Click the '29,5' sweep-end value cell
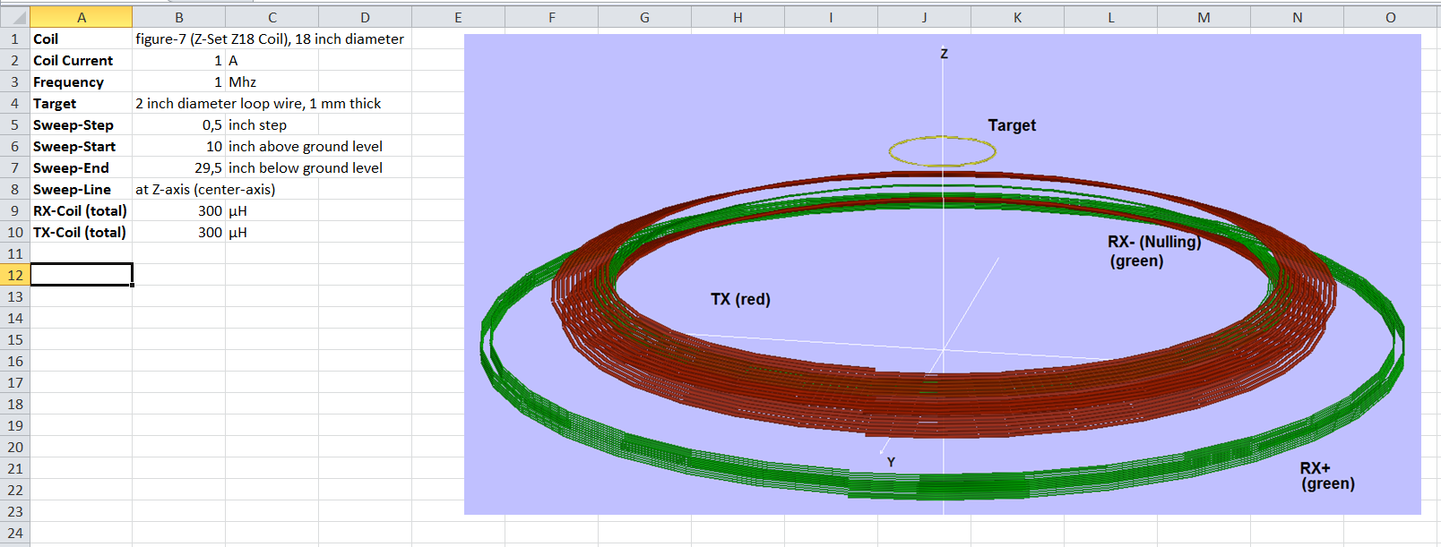1441x547 pixels. (x=179, y=167)
